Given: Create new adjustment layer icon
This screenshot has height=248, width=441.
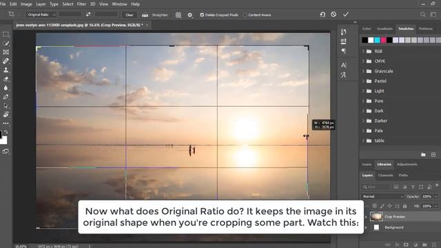Looking at the screenshot, I should (x=415, y=245).
